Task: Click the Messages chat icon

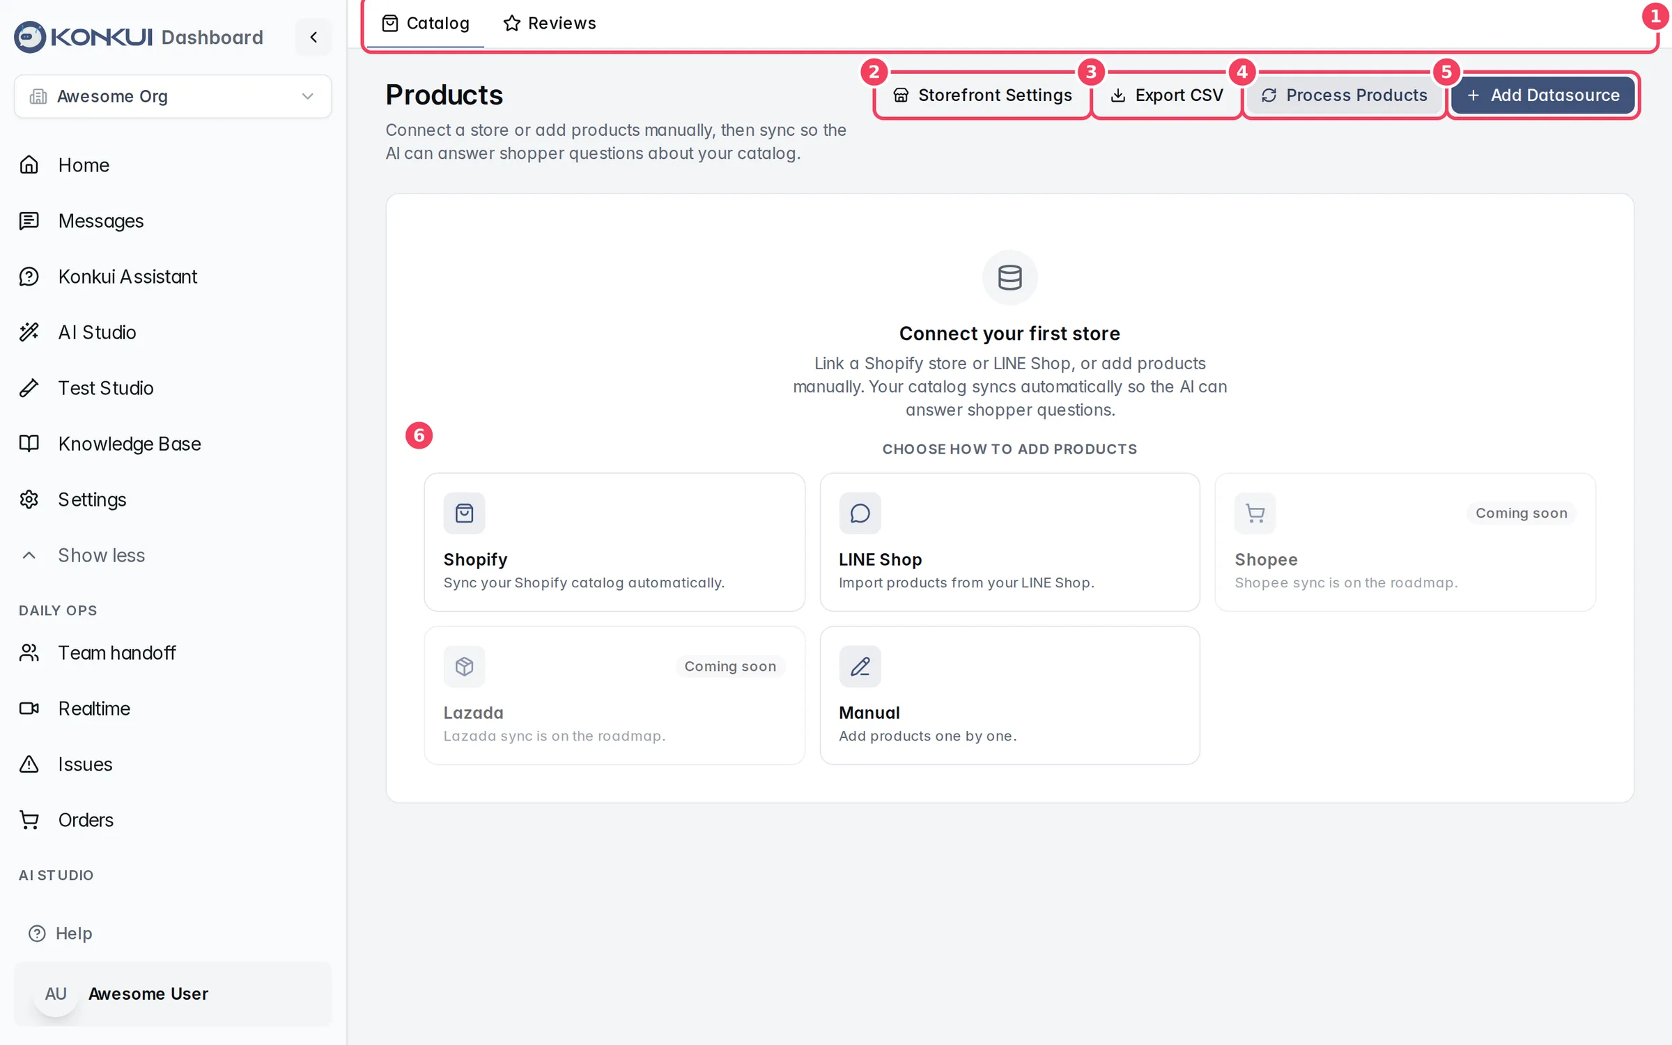Action: point(29,221)
